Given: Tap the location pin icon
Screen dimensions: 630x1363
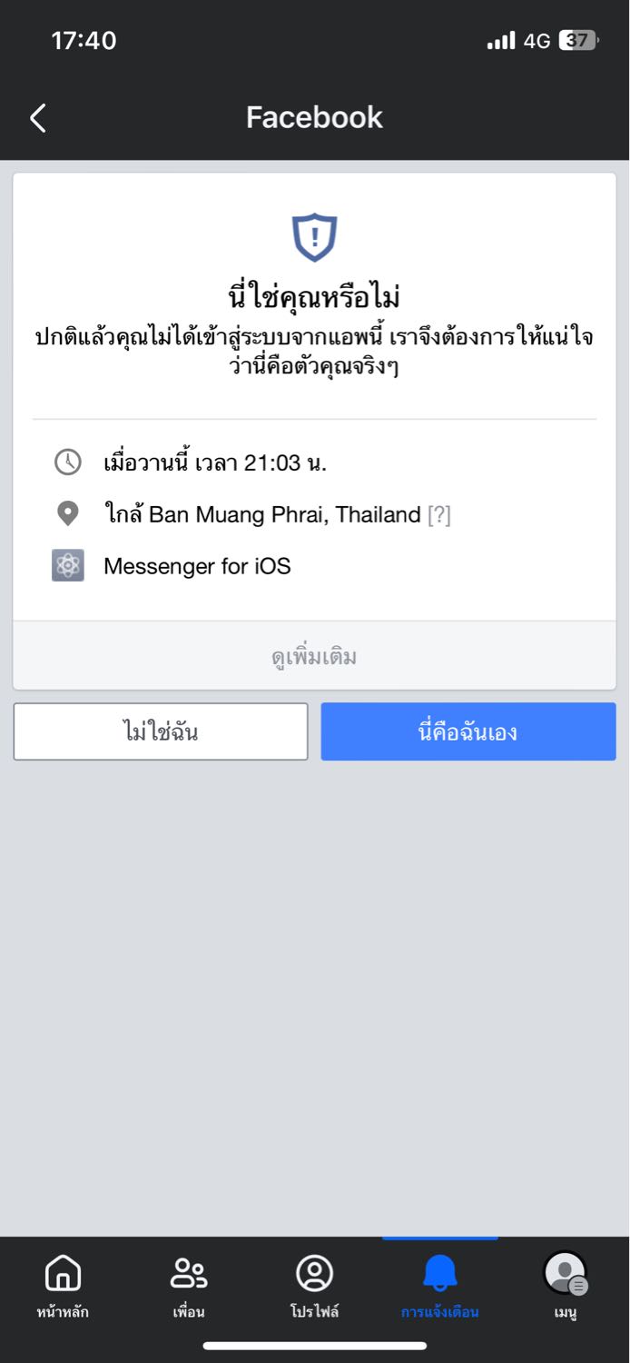Looking at the screenshot, I should tap(68, 514).
